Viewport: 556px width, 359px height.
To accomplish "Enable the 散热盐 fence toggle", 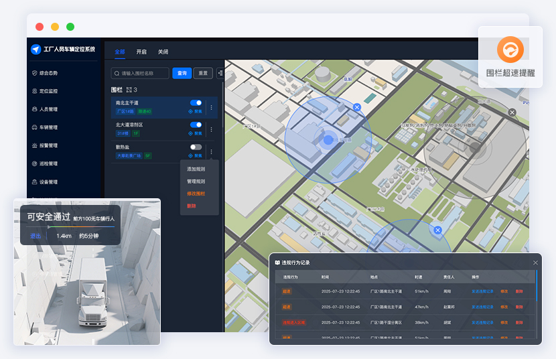I will [196, 147].
